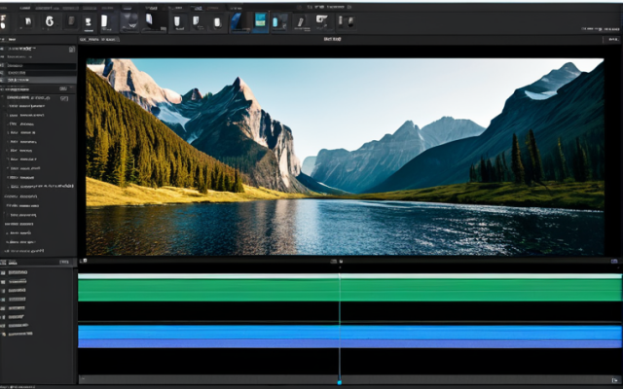Select the green video clip in timeline

click(349, 290)
